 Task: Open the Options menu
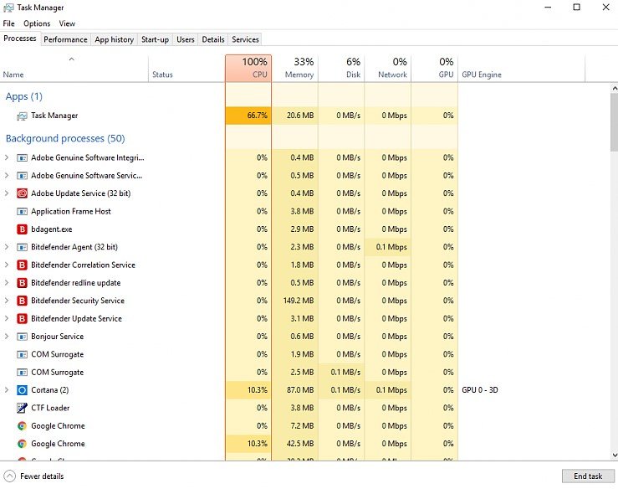point(37,23)
